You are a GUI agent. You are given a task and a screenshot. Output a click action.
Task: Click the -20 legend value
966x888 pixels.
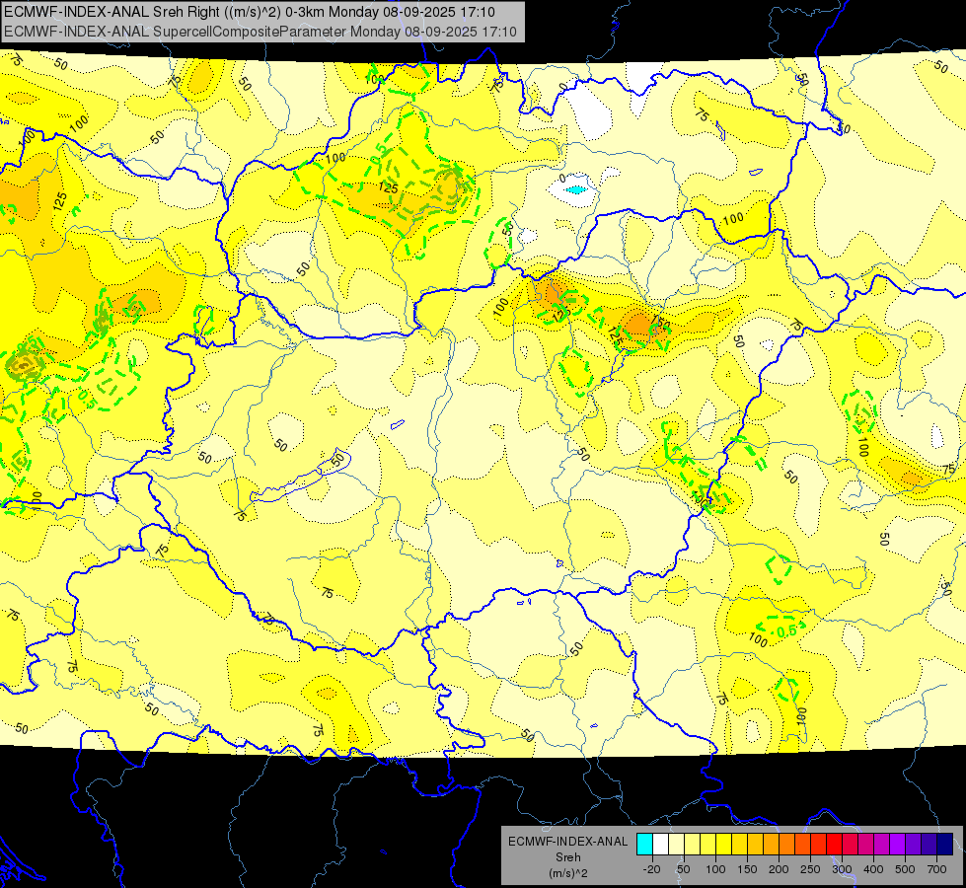click(x=651, y=869)
